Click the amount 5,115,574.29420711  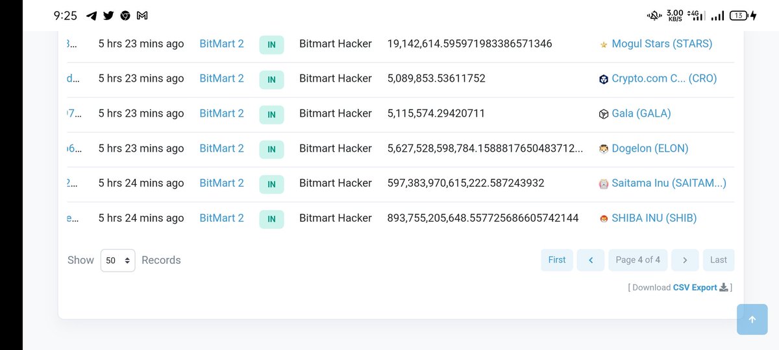[436, 113]
